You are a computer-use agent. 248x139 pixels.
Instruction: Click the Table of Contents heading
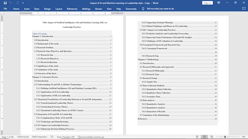click(x=39, y=33)
